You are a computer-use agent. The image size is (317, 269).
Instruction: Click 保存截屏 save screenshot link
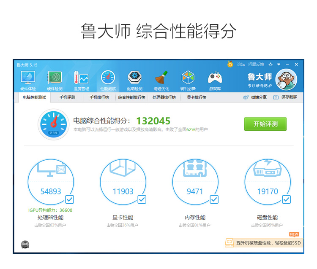pyautogui.click(x=289, y=97)
